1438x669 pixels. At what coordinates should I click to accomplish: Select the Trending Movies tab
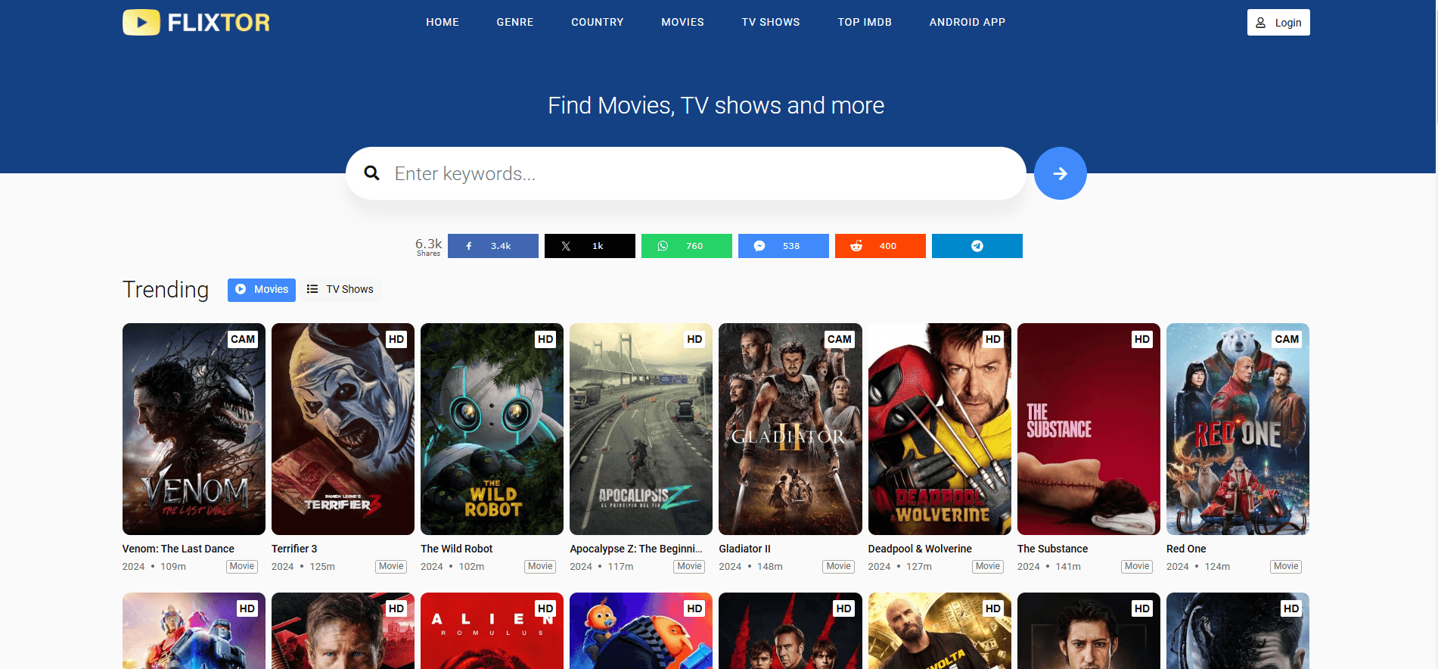pyautogui.click(x=262, y=290)
